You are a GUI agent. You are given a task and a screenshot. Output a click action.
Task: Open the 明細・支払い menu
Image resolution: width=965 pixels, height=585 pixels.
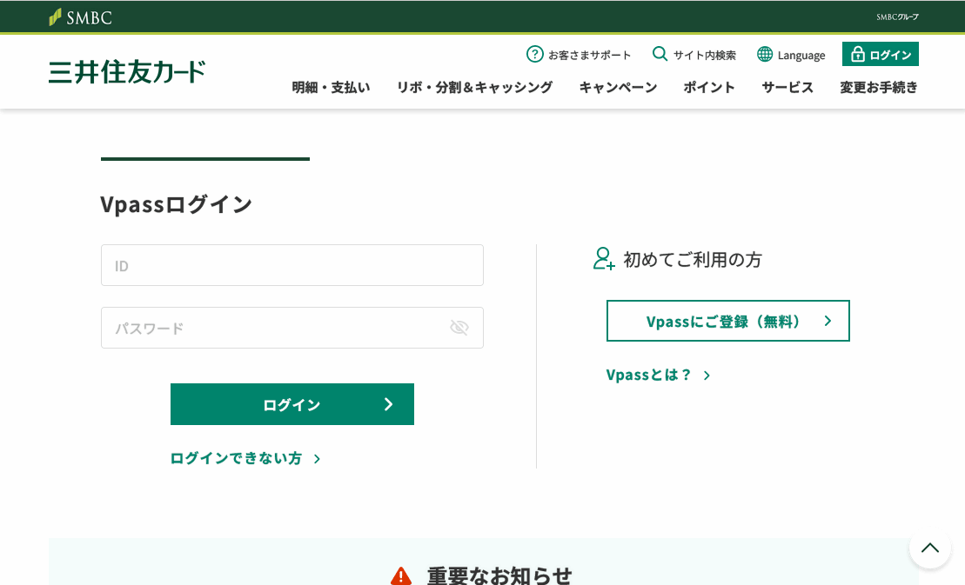click(x=332, y=87)
